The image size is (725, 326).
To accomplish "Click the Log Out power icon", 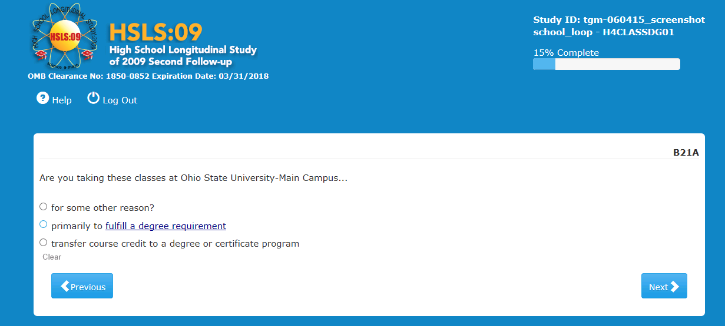I will tap(94, 98).
